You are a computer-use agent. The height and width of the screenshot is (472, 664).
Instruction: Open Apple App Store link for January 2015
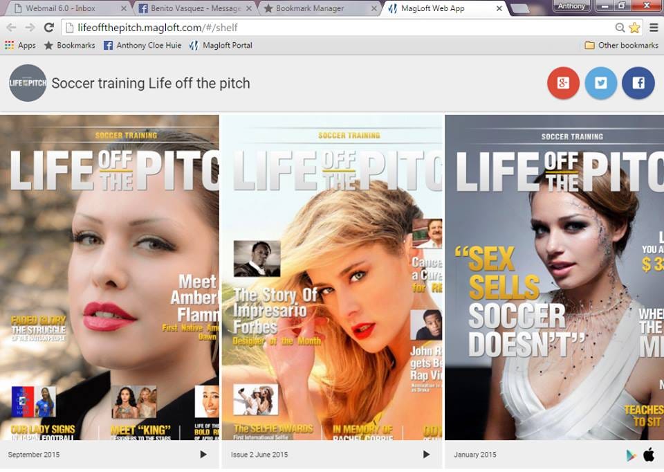tap(649, 454)
